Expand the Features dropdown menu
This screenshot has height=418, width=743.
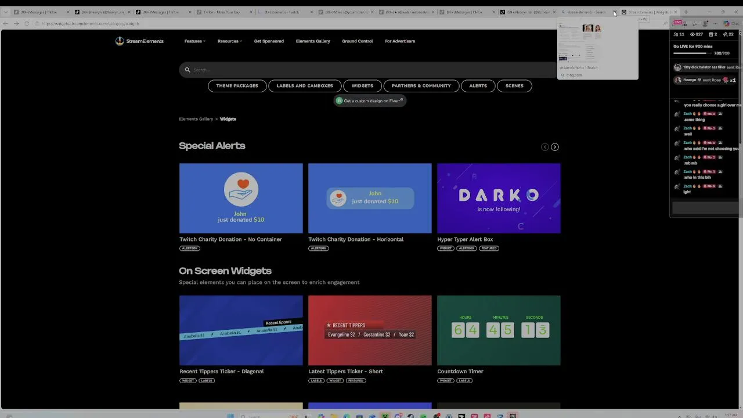point(195,41)
